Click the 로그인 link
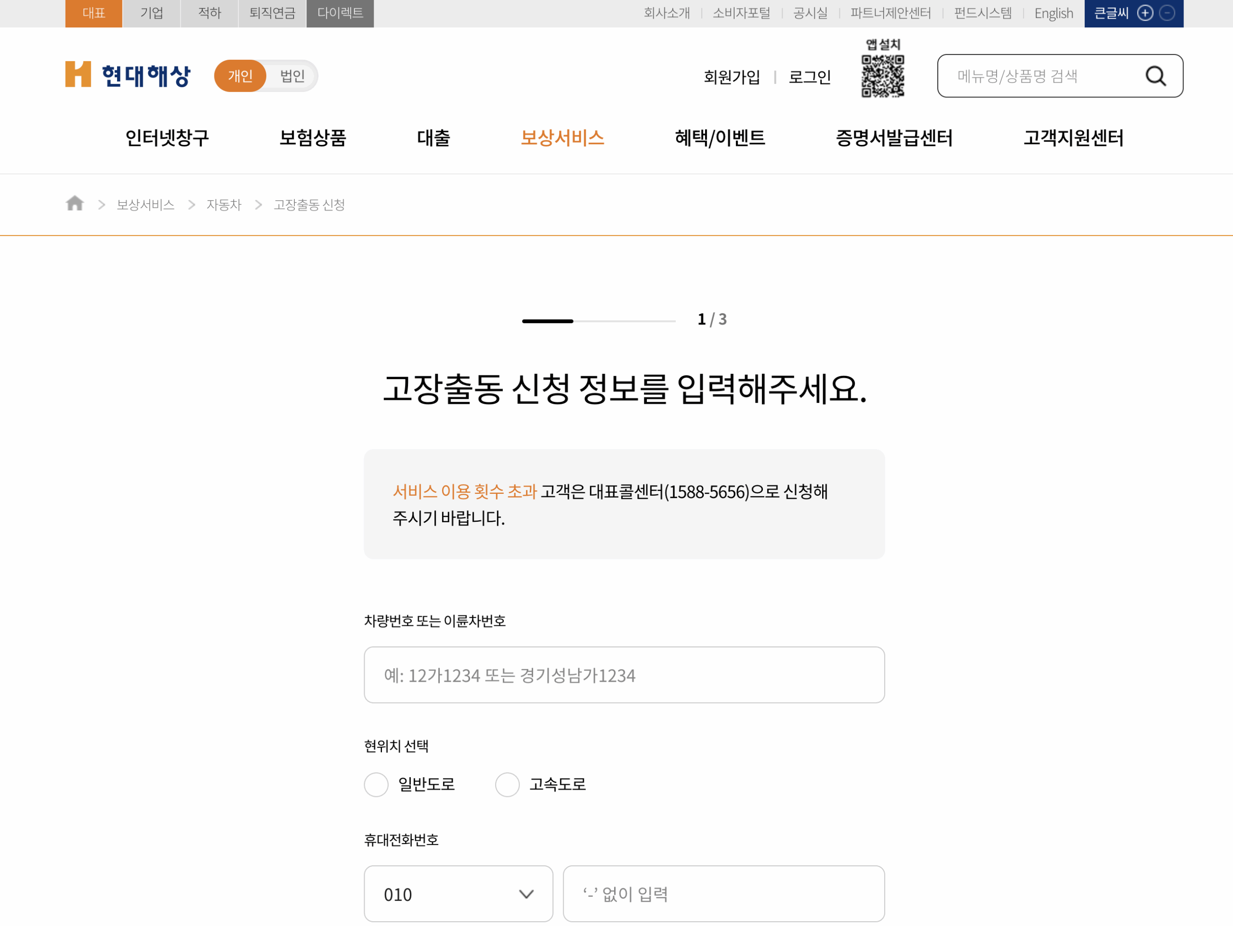The image size is (1233, 926). [x=810, y=77]
